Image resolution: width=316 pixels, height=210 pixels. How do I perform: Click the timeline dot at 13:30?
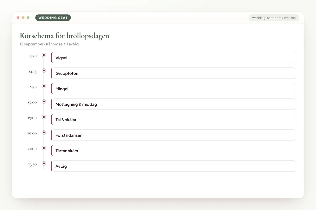click(44, 55)
